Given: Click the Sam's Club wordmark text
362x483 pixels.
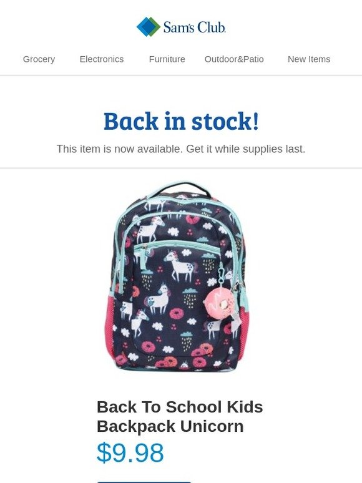Looking at the screenshot, I should 194,27.
